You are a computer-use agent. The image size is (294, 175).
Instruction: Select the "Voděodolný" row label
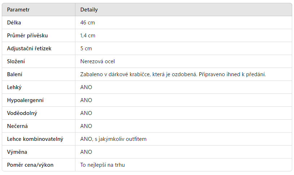click(22, 113)
